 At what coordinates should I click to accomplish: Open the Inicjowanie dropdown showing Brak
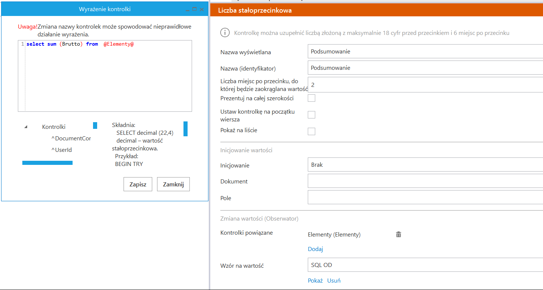pos(425,164)
